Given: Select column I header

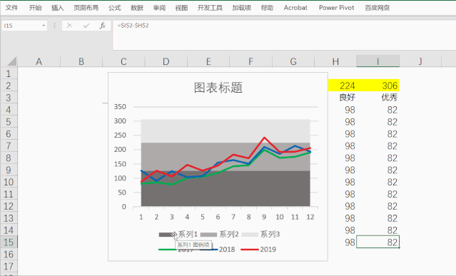Looking at the screenshot, I should pyautogui.click(x=378, y=61).
